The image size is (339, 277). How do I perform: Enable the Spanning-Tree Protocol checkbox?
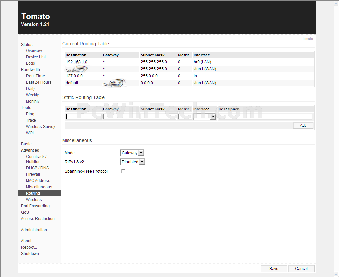click(x=123, y=171)
